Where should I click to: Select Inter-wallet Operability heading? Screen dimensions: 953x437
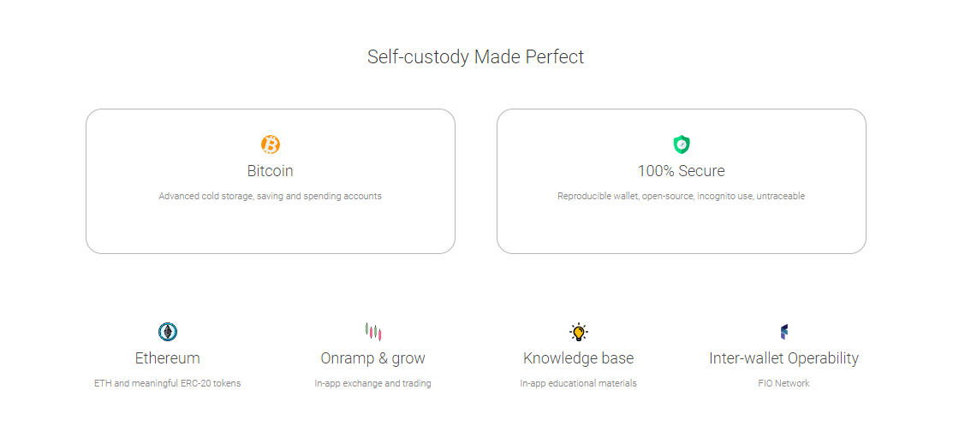783,358
